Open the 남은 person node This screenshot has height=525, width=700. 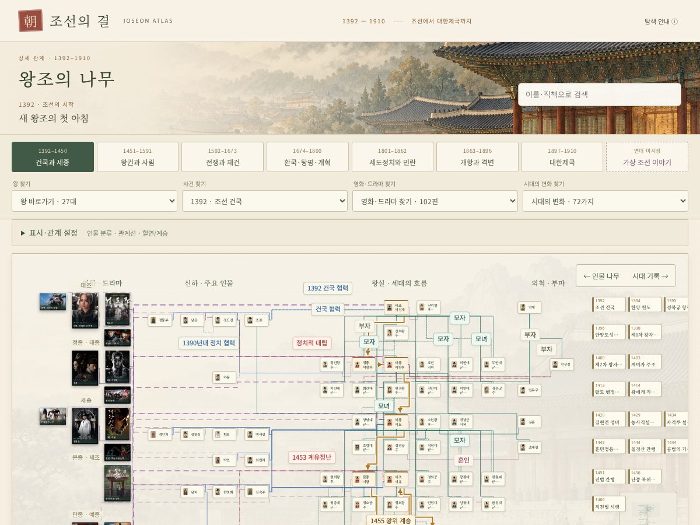tap(192, 320)
